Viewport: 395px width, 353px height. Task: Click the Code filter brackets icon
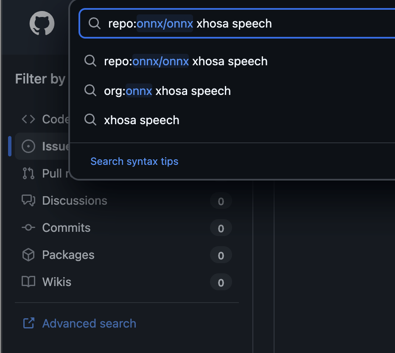click(x=28, y=119)
